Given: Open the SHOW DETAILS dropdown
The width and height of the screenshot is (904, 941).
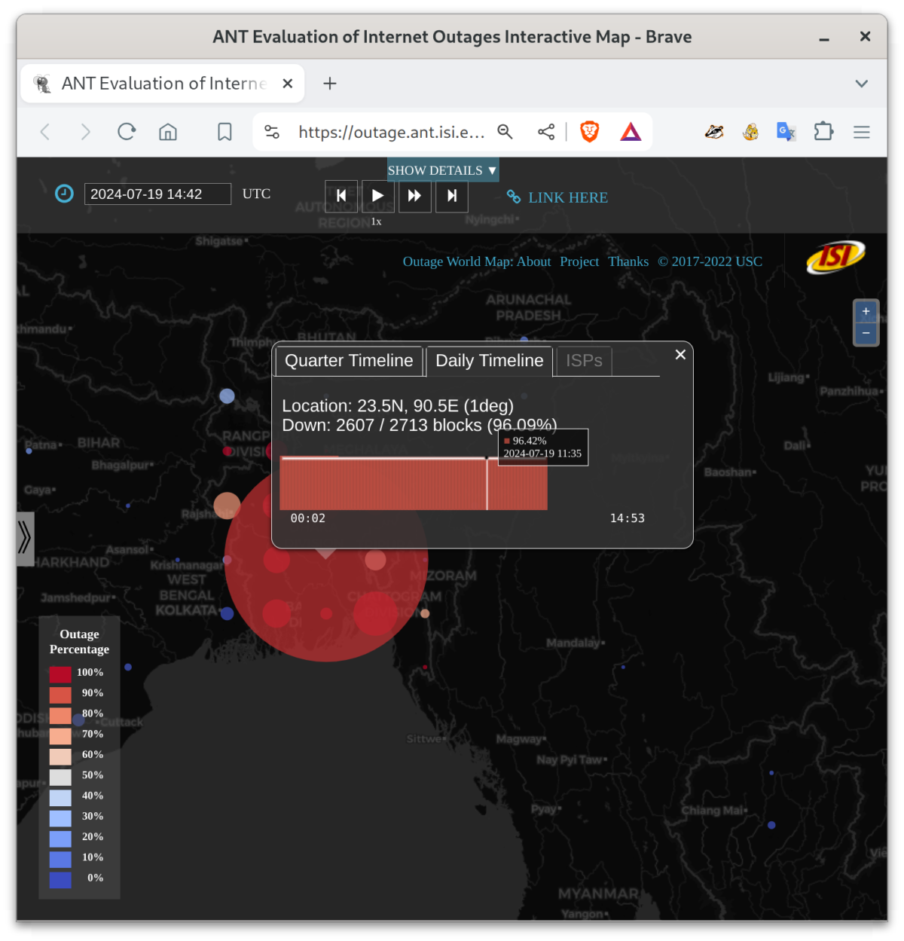Looking at the screenshot, I should [x=441, y=170].
